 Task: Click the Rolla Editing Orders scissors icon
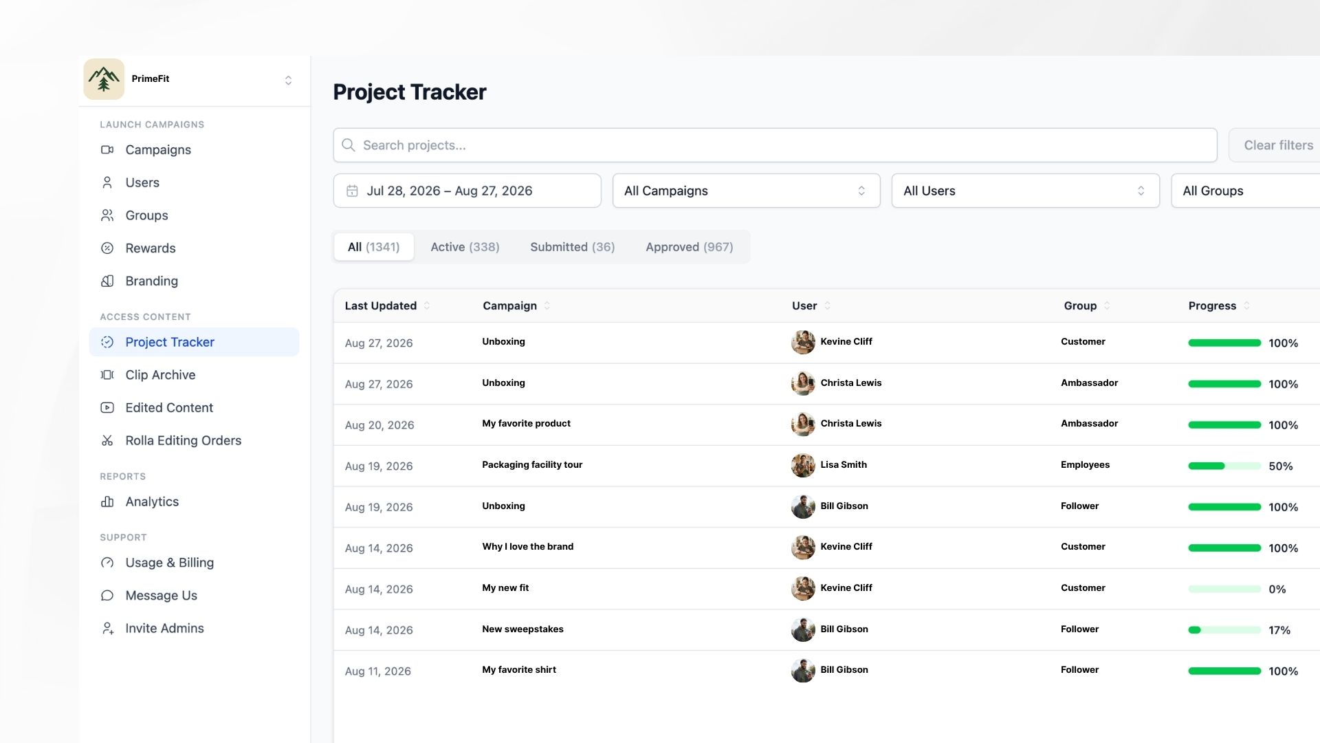107,440
